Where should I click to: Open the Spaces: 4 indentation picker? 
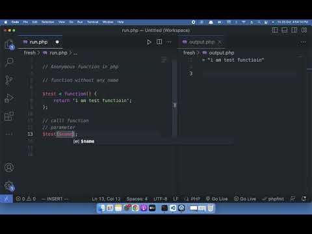point(137,199)
